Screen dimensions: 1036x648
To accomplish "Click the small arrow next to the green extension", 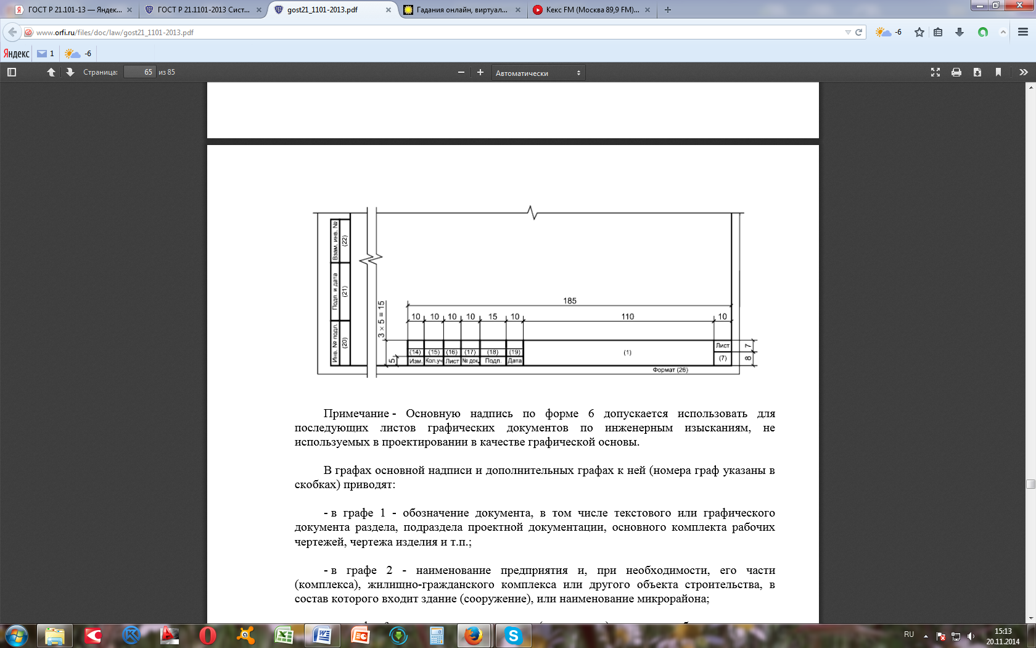I will click(1003, 32).
